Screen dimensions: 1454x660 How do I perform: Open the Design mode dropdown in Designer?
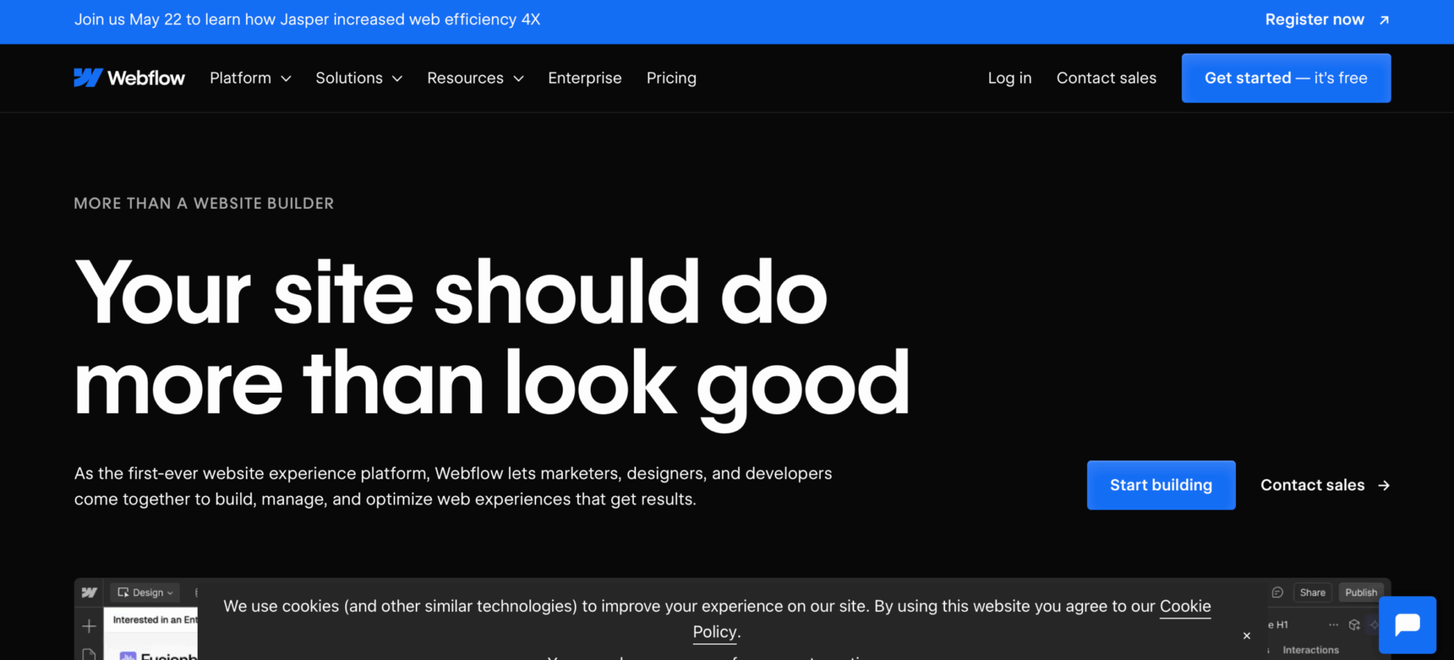pos(145,593)
